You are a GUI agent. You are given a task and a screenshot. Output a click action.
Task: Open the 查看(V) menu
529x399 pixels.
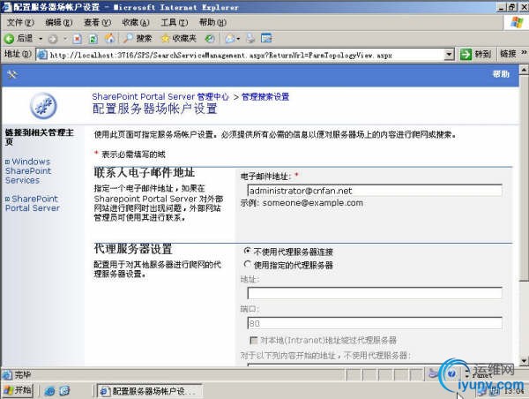tap(97, 23)
